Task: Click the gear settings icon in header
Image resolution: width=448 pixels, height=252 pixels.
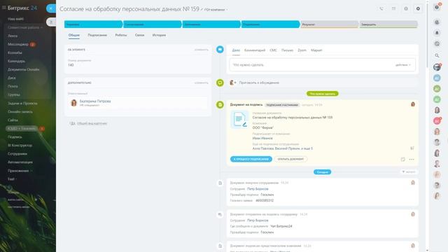Action: pyautogui.click(x=418, y=9)
